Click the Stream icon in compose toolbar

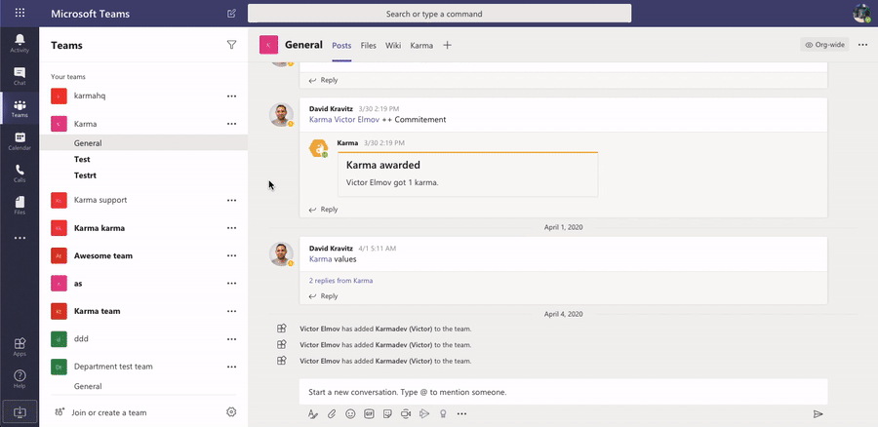424,414
